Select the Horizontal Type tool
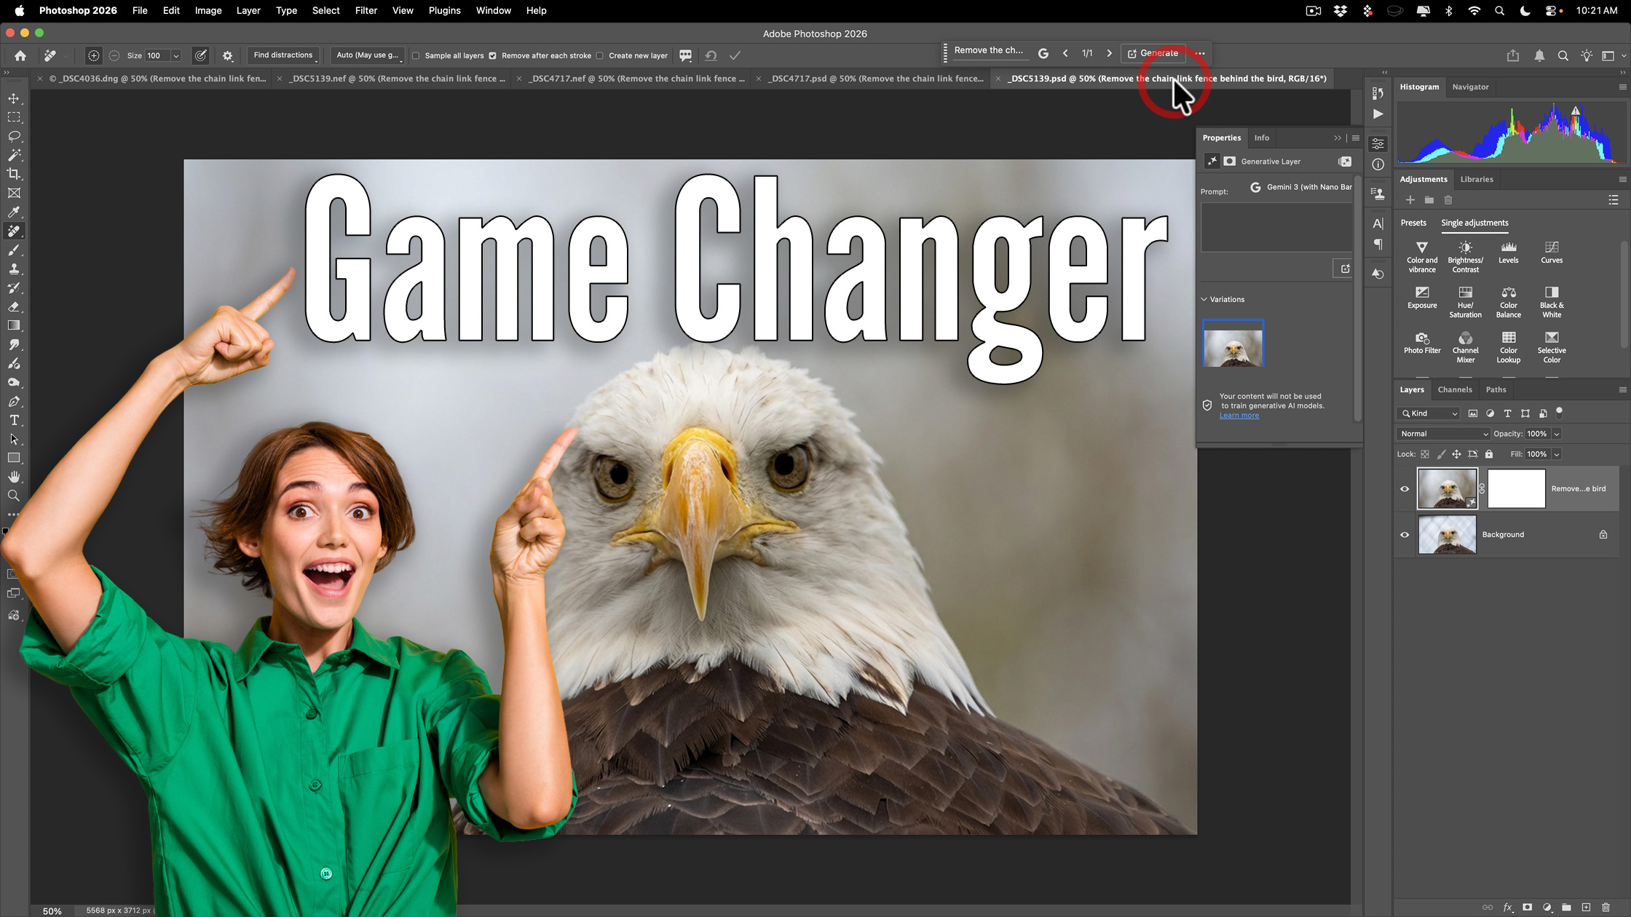The height and width of the screenshot is (917, 1631). pyautogui.click(x=14, y=420)
